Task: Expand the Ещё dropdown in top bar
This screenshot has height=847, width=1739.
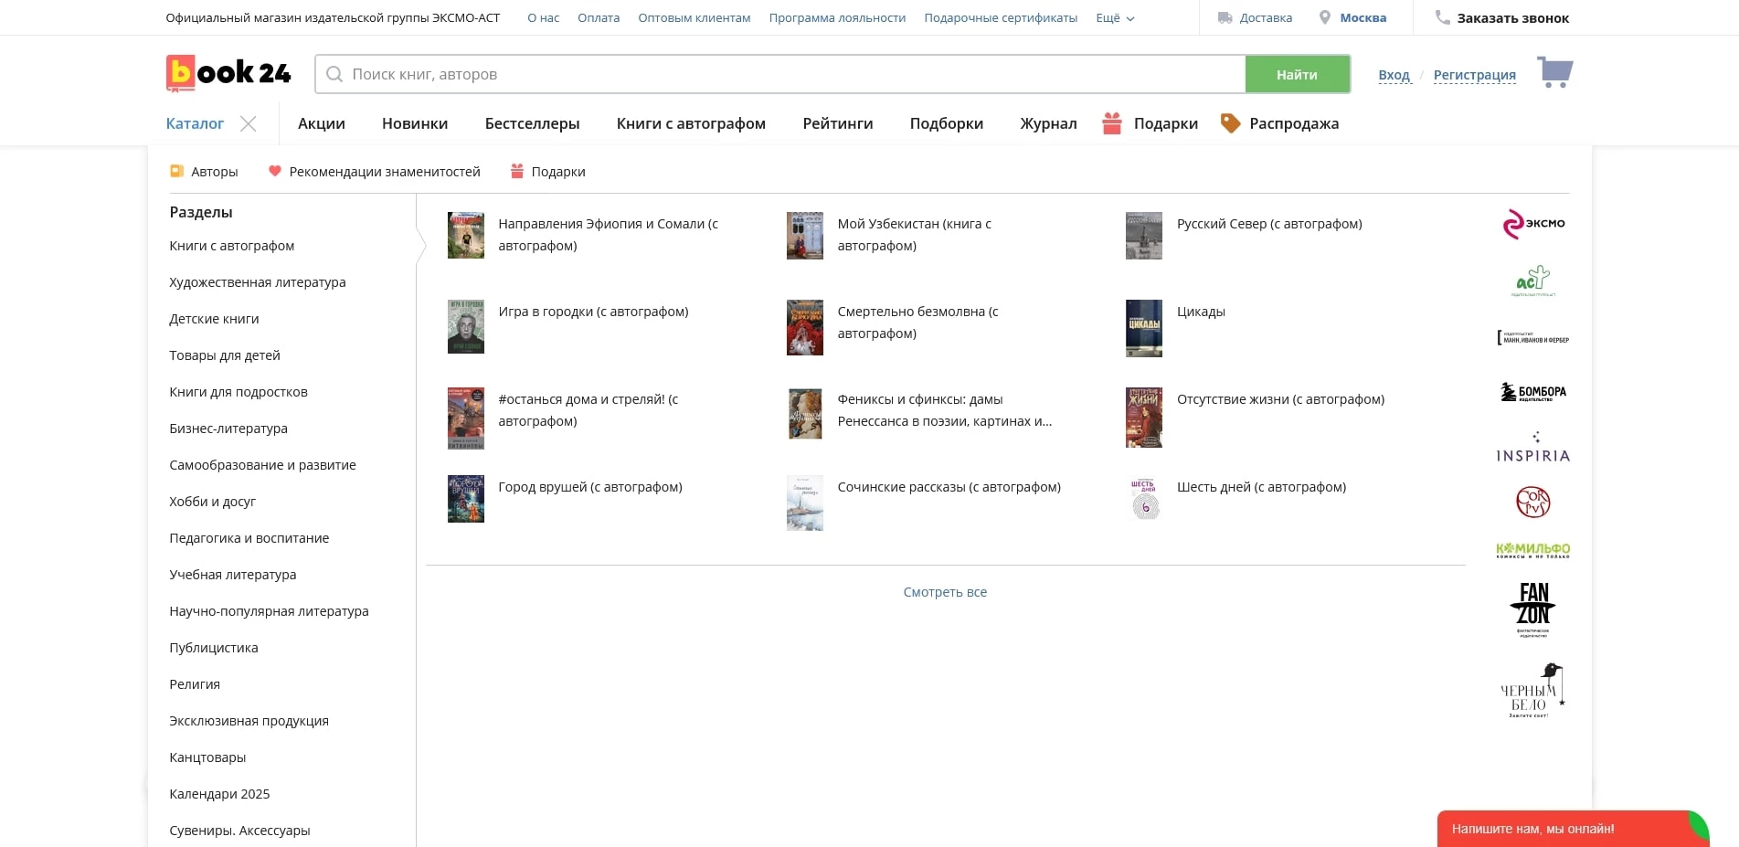Action: click(x=1115, y=18)
